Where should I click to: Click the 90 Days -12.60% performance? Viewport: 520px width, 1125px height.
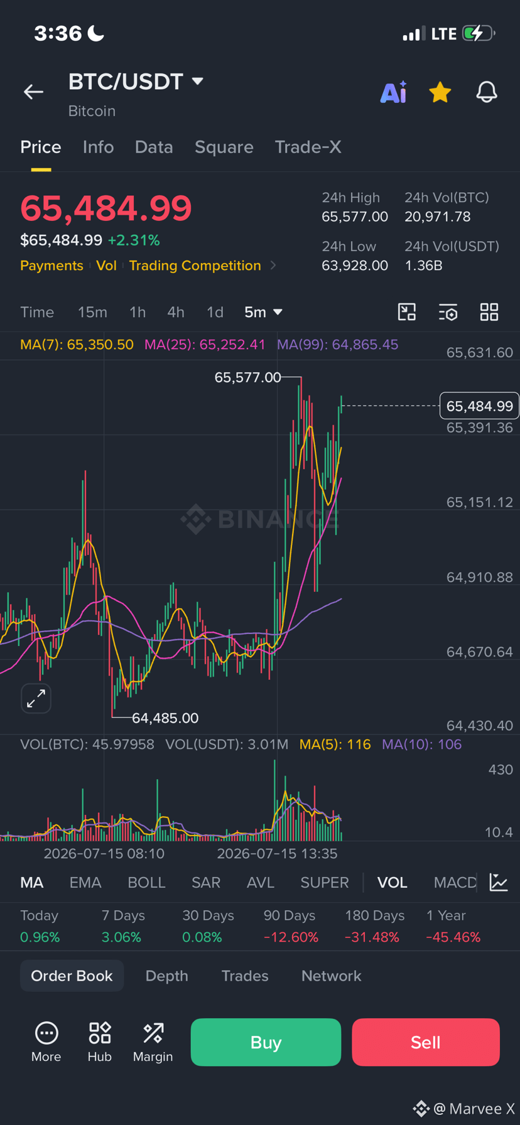[x=291, y=927]
